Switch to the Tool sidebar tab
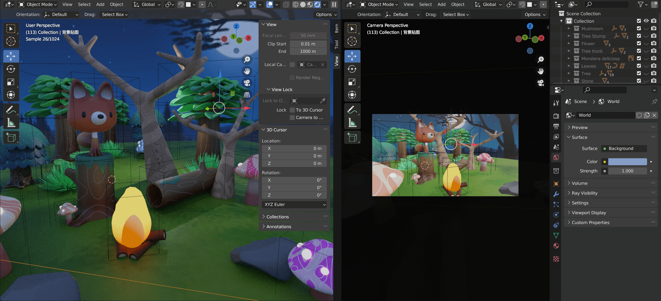661x301 pixels. [x=337, y=44]
